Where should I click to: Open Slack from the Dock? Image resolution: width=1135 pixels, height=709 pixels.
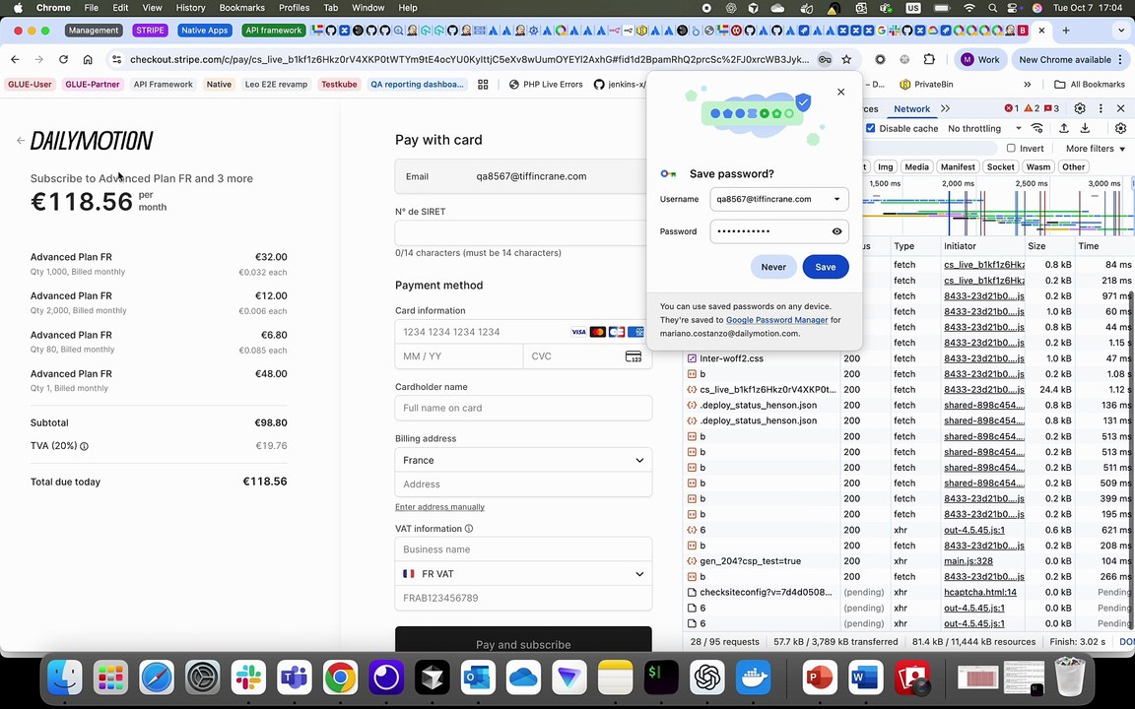248,677
